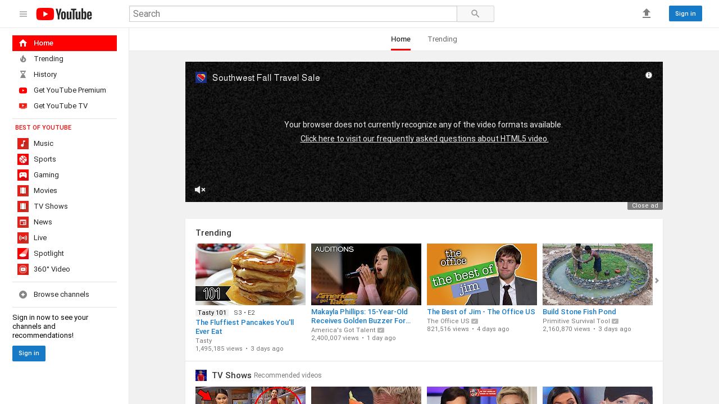Click the search input field
Image resolution: width=719 pixels, height=404 pixels.
tap(293, 14)
